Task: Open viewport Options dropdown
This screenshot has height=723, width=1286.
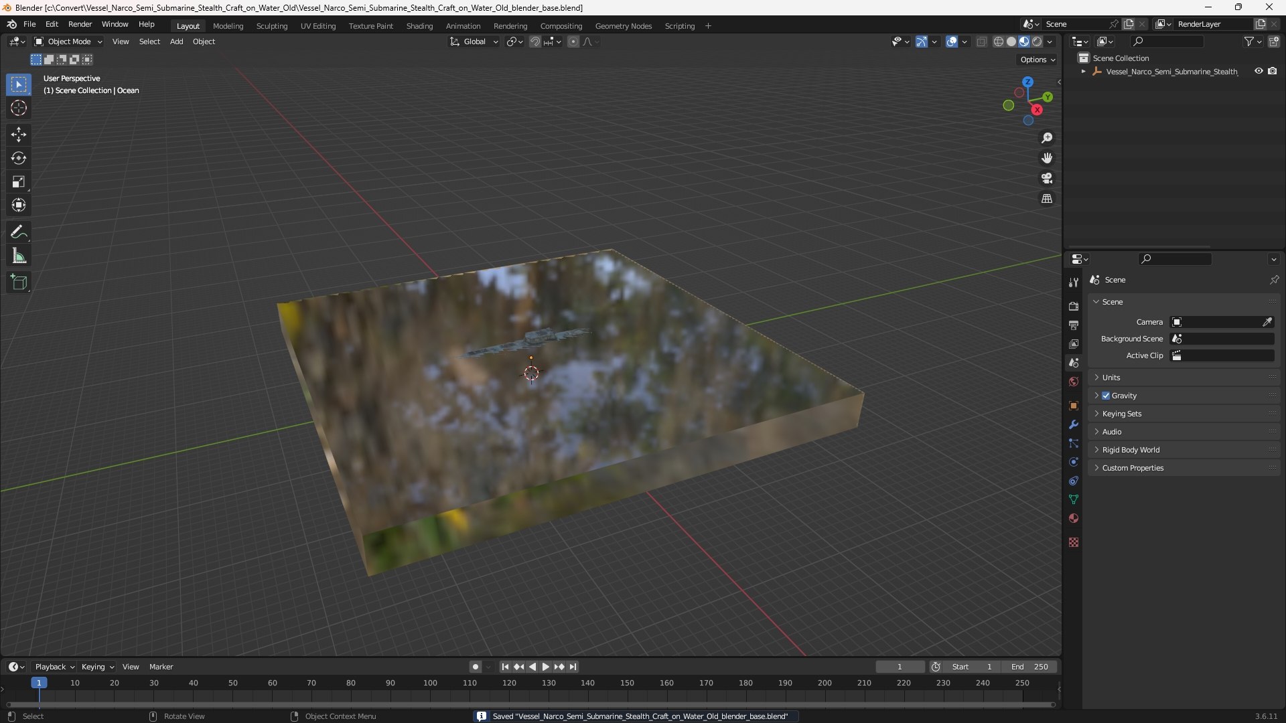Action: pyautogui.click(x=1037, y=60)
